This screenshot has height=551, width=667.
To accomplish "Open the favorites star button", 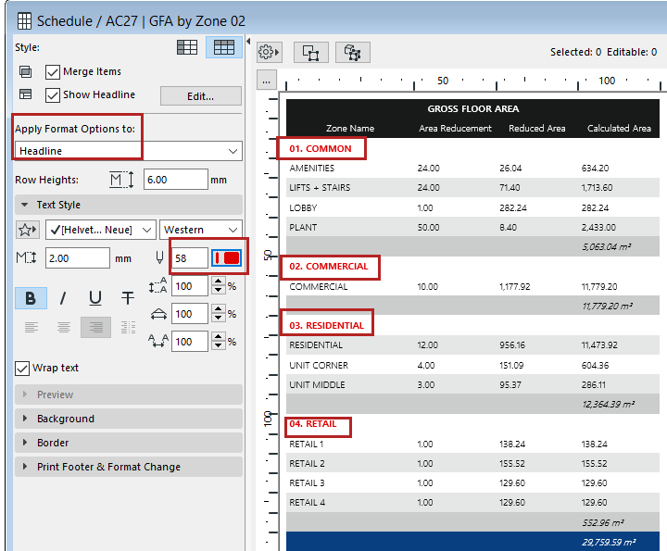I will click(27, 230).
